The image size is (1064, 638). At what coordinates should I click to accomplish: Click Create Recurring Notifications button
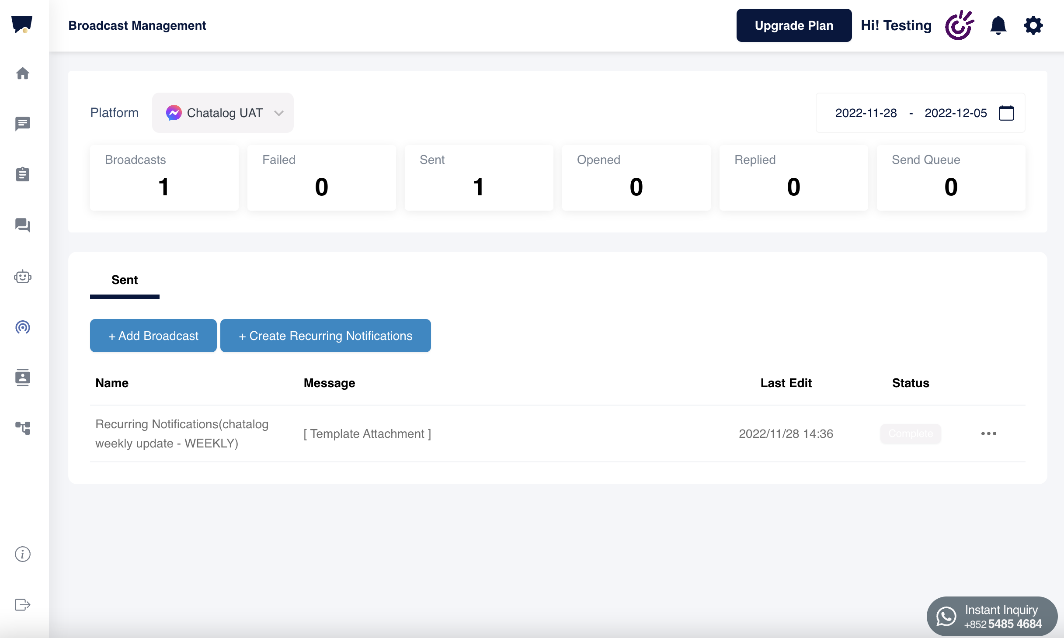(x=325, y=336)
